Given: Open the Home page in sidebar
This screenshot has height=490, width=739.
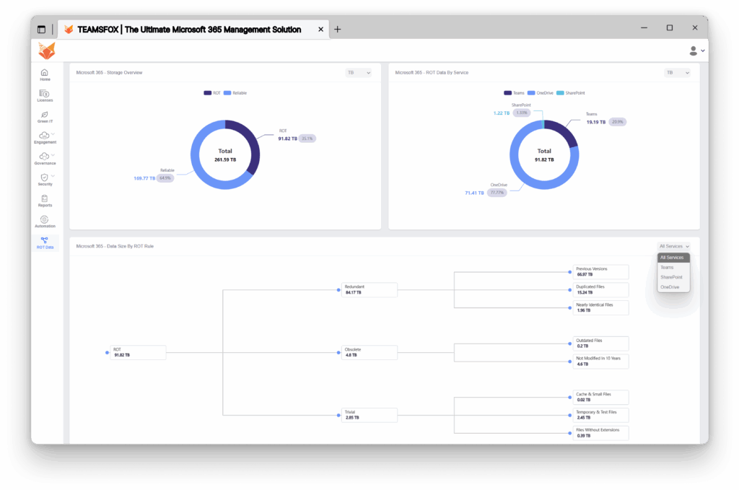Looking at the screenshot, I should click(x=44, y=75).
